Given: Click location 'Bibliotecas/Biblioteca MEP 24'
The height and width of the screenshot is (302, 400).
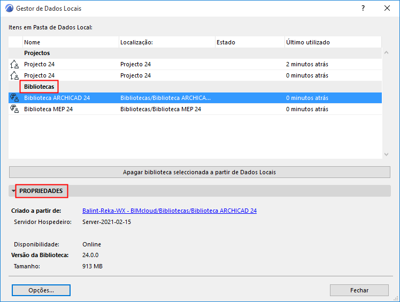Looking at the screenshot, I should pyautogui.click(x=161, y=109).
